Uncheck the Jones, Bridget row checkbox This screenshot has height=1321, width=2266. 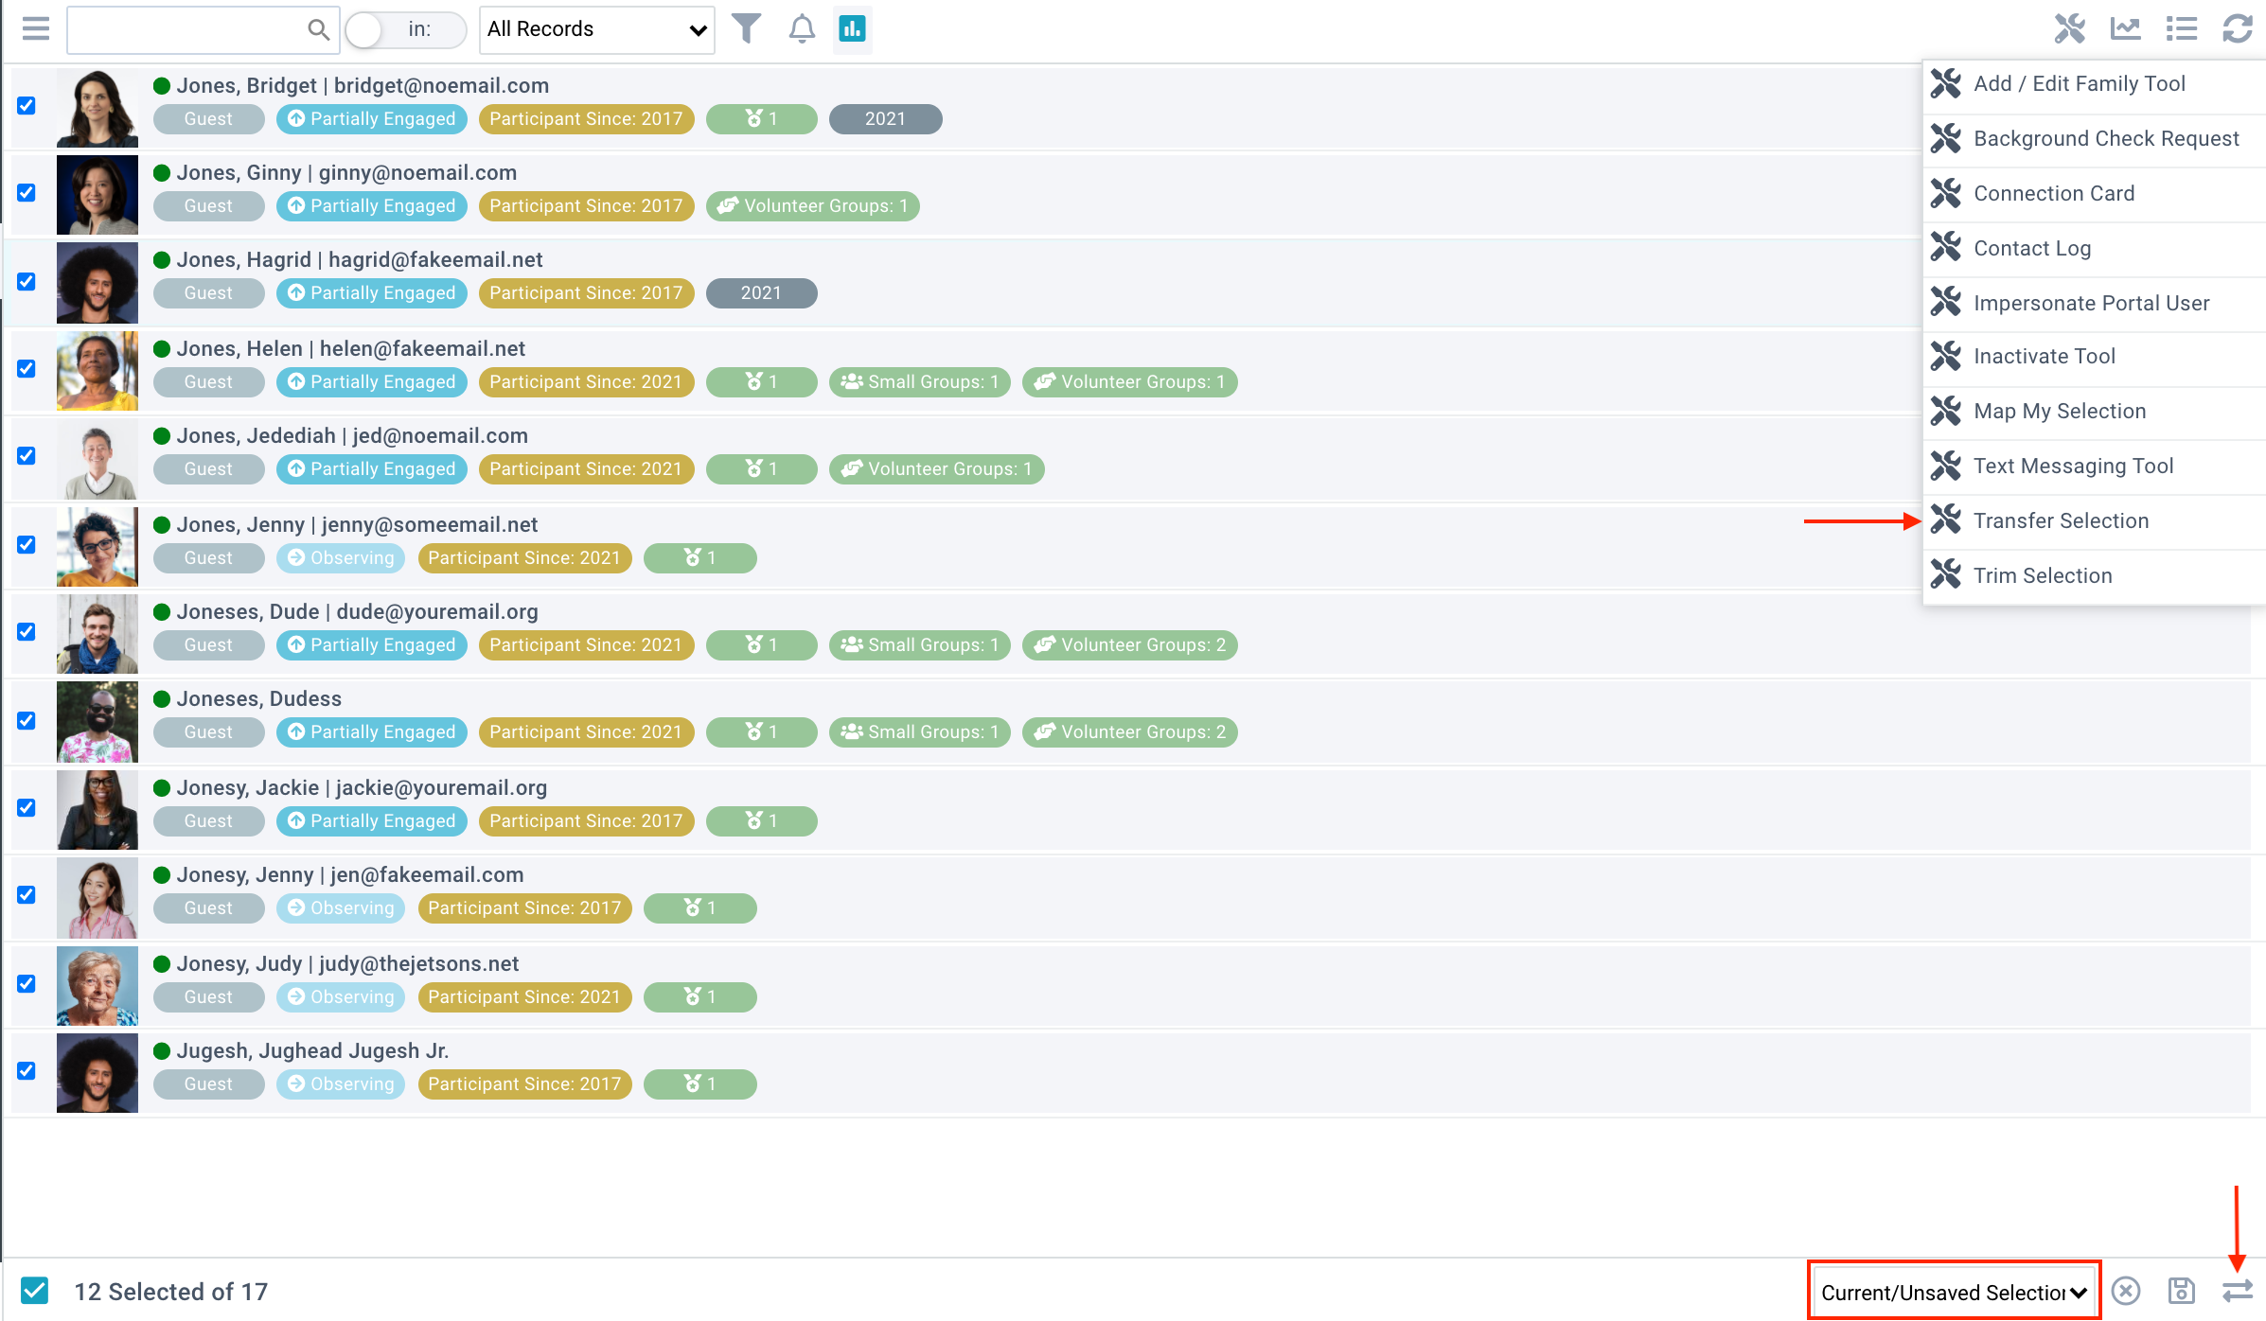click(x=27, y=105)
